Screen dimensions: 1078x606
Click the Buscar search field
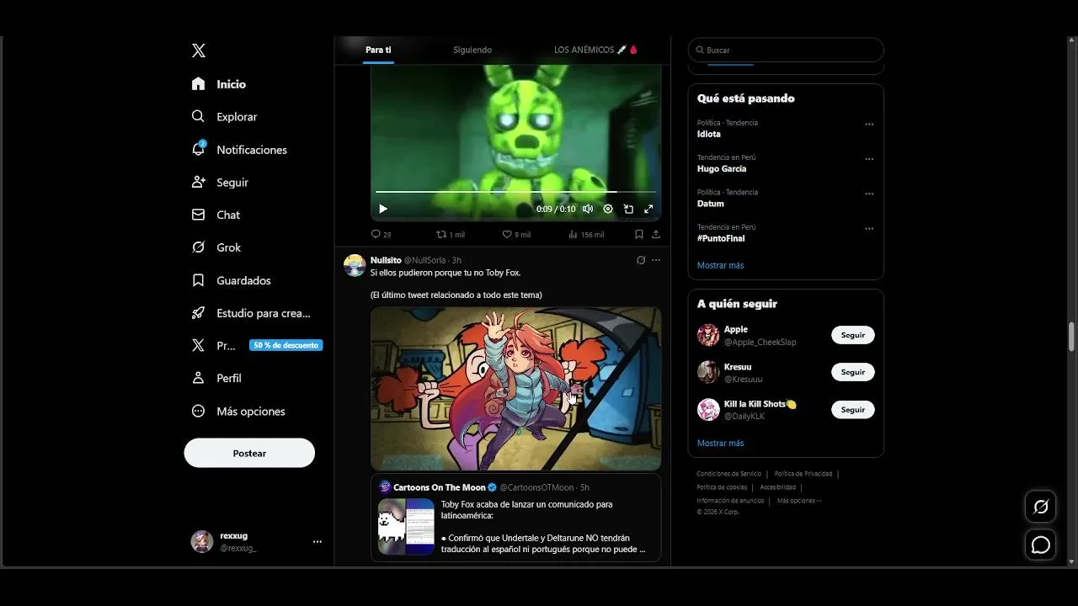(786, 50)
